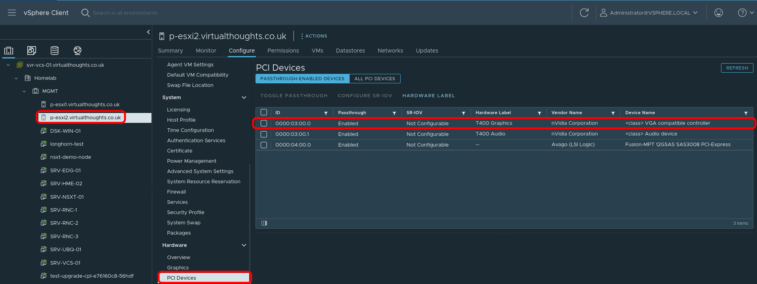Switch to the Configure tab
This screenshot has height=284, width=757.
pos(242,51)
